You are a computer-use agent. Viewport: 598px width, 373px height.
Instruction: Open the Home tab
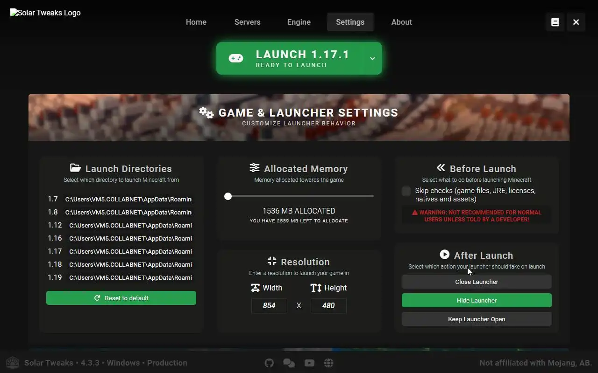point(196,22)
